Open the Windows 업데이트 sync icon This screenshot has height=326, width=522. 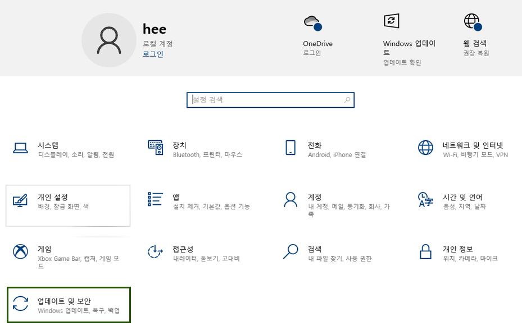point(392,21)
